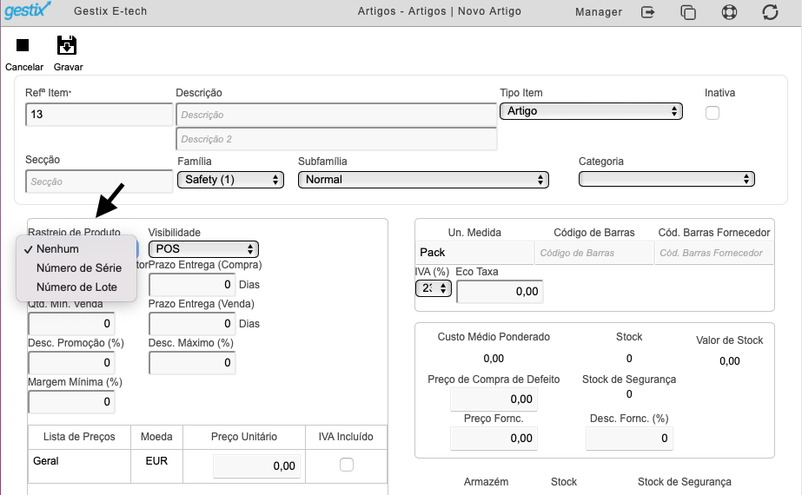This screenshot has width=802, height=495.
Task: Click the Prazo Entrega (Venda) days field
Action: [x=192, y=324]
